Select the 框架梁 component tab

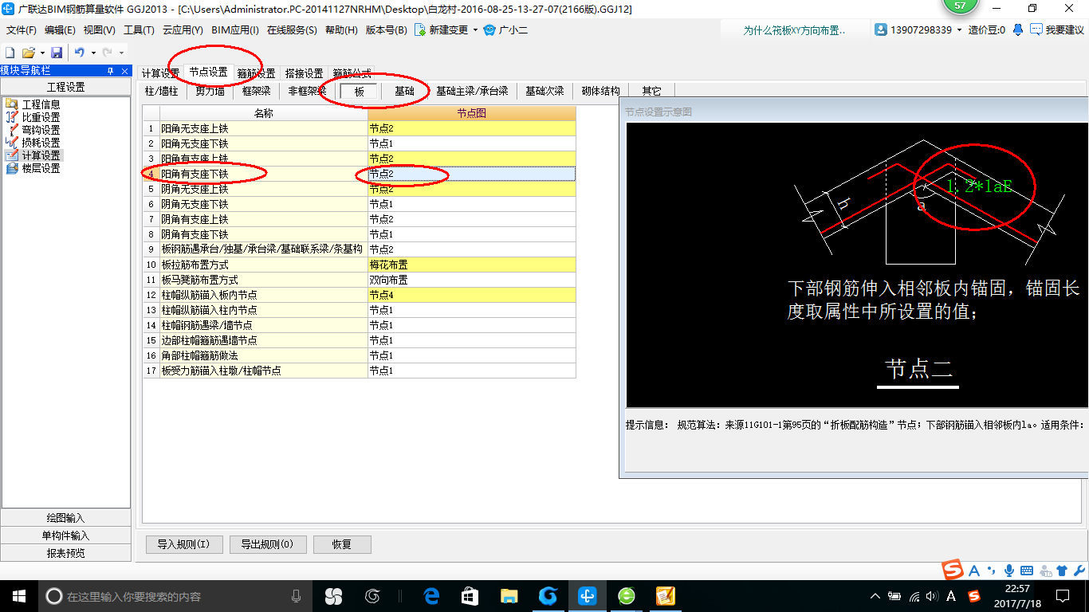click(257, 91)
